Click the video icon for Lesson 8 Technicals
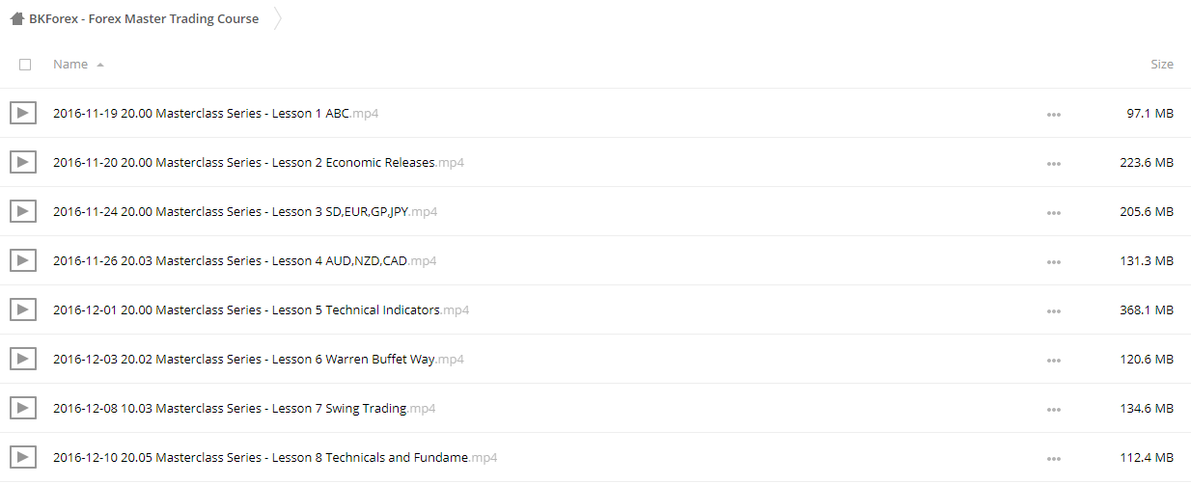 click(23, 457)
